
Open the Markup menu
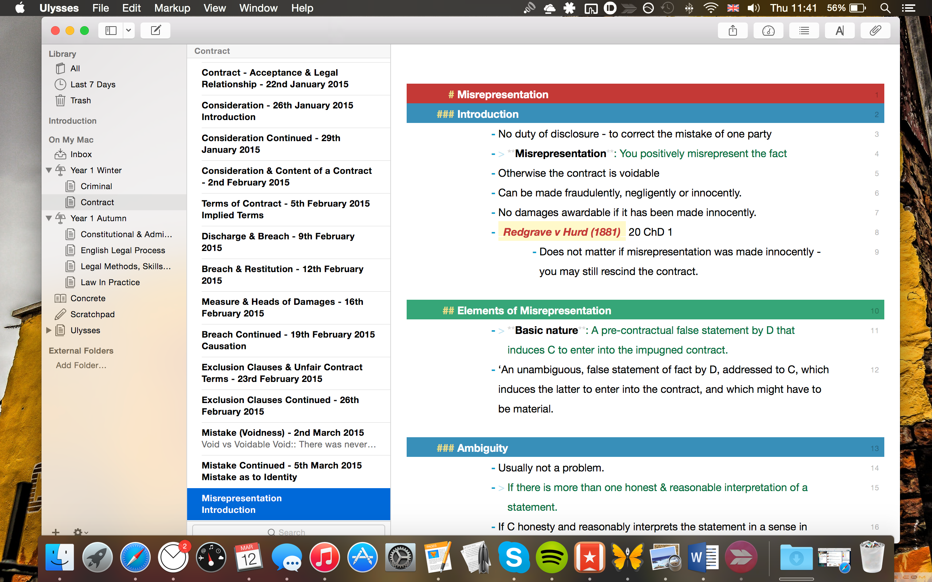(x=172, y=8)
